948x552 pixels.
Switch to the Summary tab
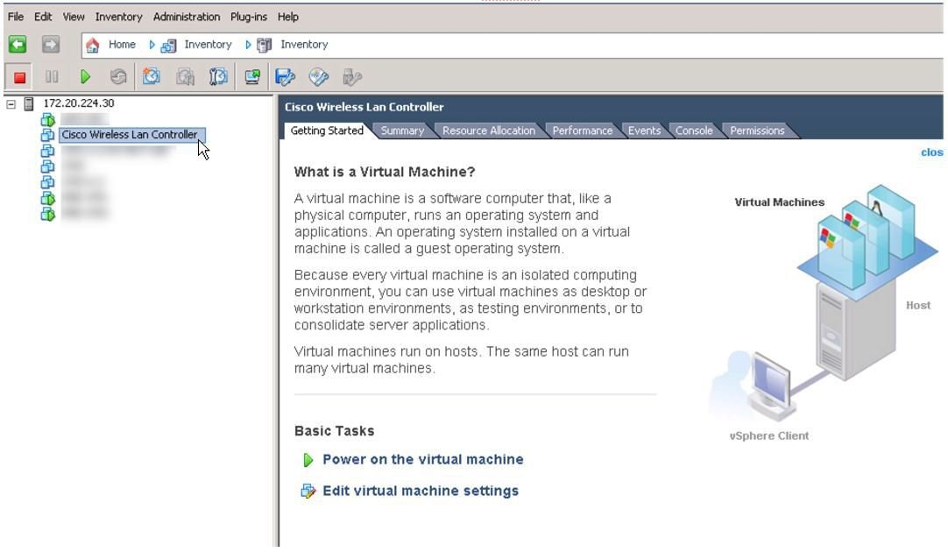[402, 131]
